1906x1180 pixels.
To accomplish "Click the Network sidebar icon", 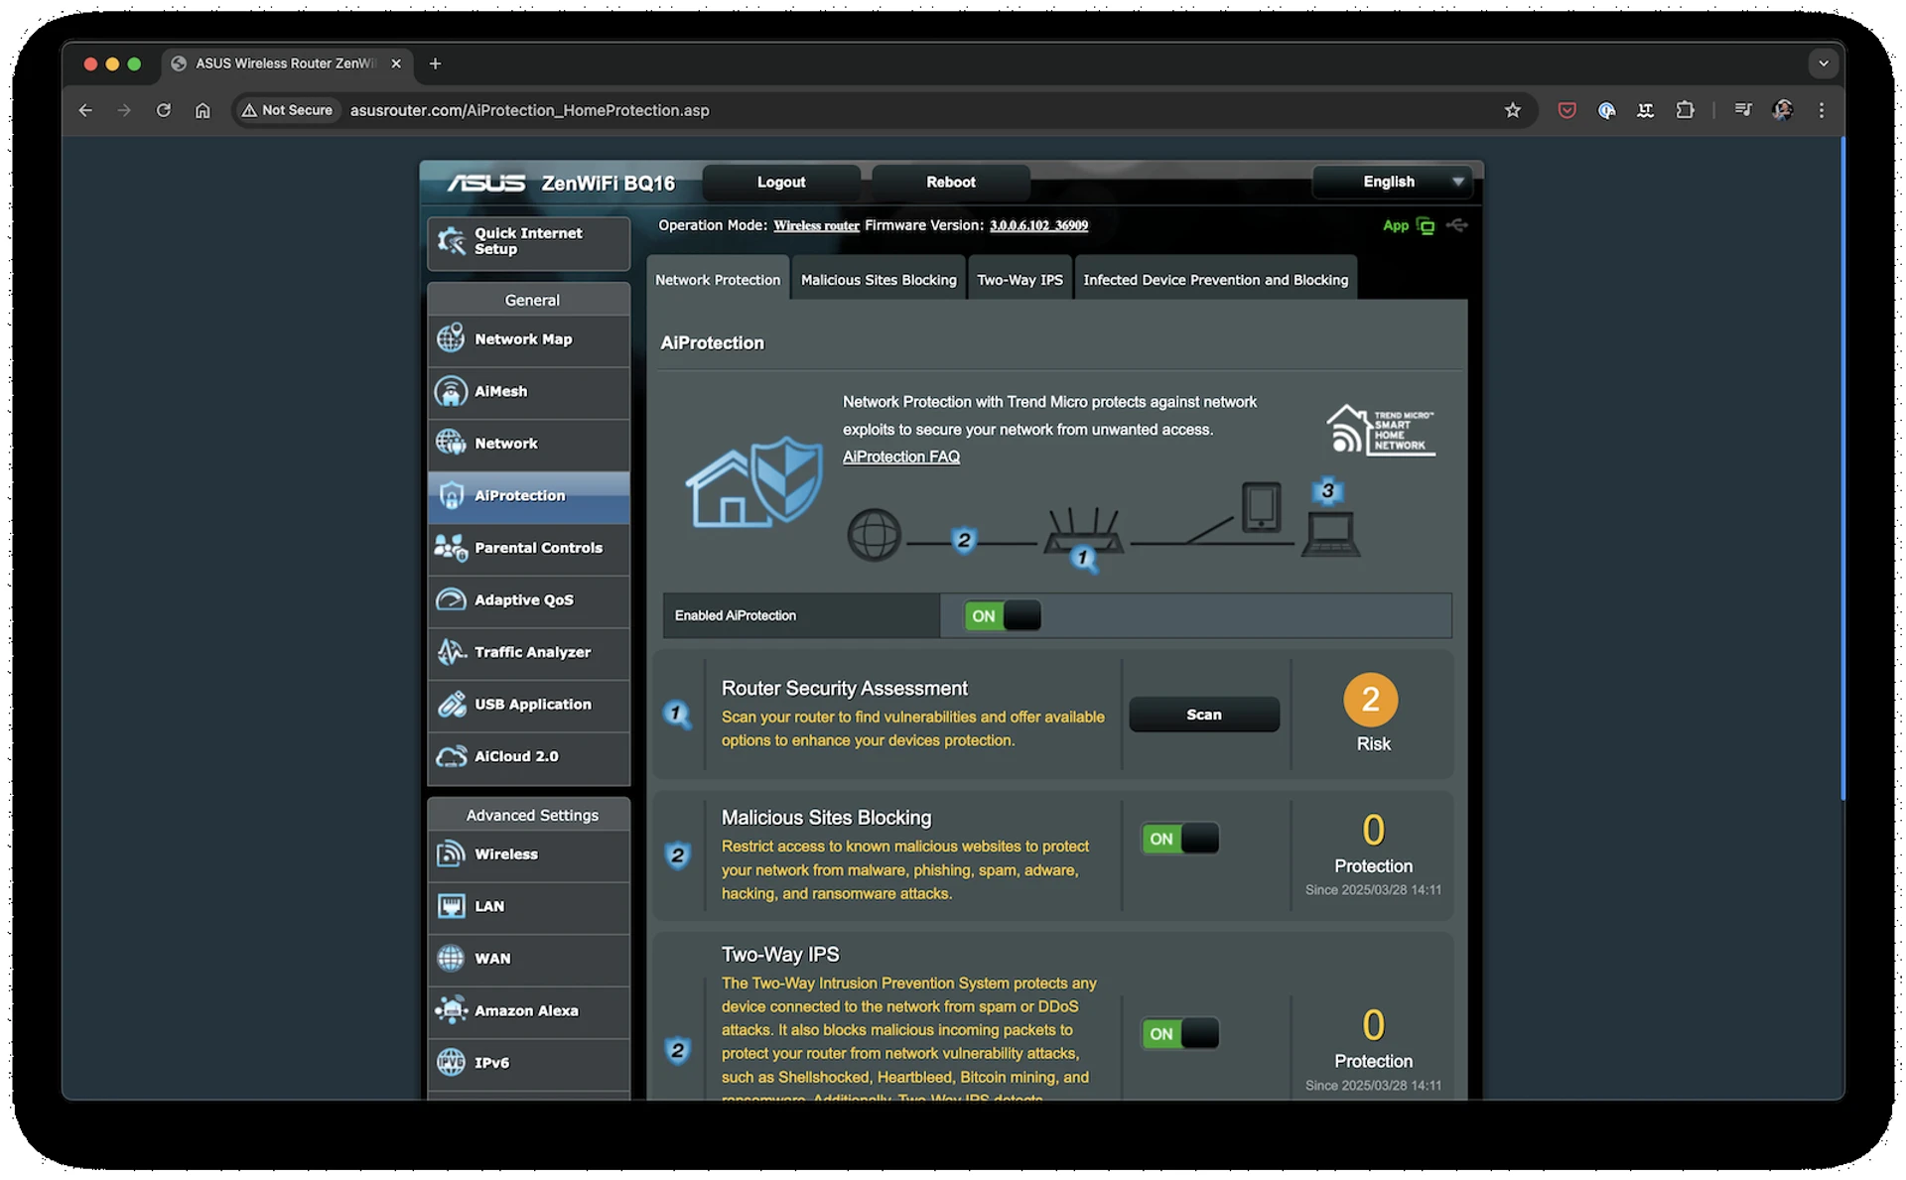I will [x=451, y=443].
